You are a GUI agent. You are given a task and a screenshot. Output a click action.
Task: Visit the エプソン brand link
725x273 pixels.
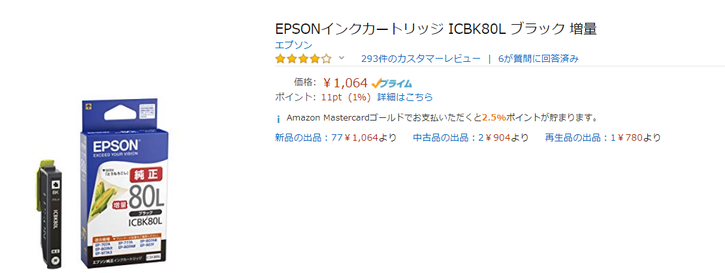(x=293, y=45)
